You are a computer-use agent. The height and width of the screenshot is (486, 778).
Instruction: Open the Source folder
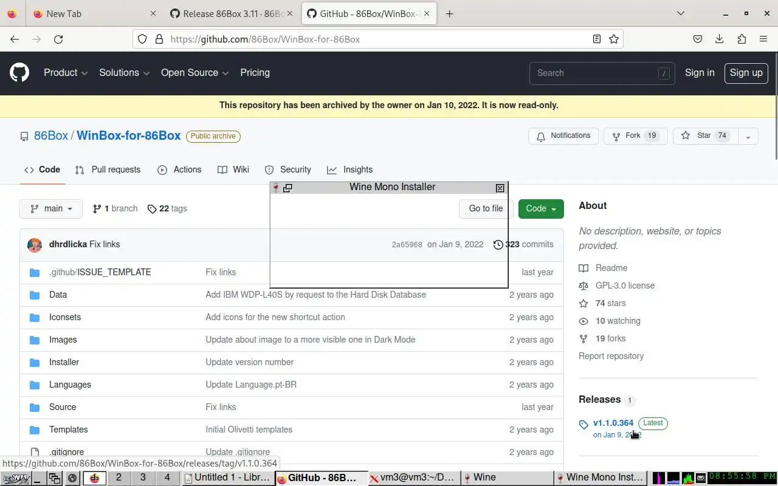click(63, 407)
